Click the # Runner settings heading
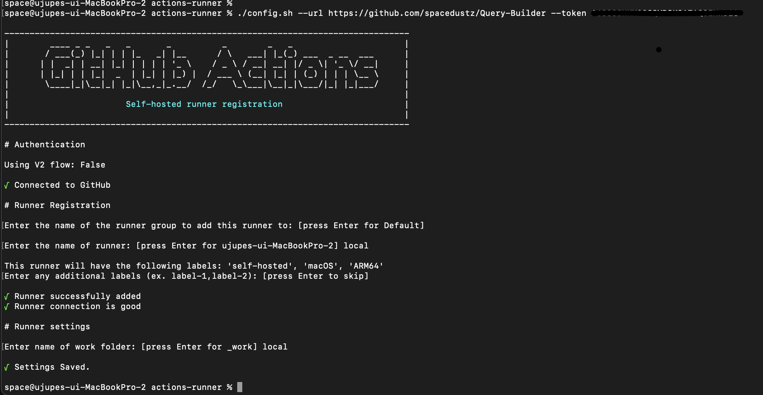 tap(47, 327)
